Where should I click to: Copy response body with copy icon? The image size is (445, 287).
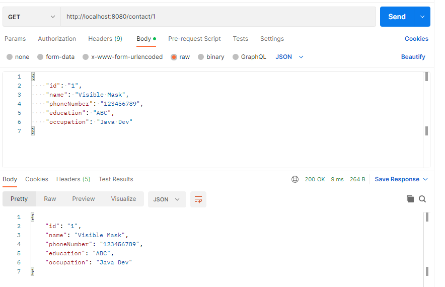tap(410, 199)
